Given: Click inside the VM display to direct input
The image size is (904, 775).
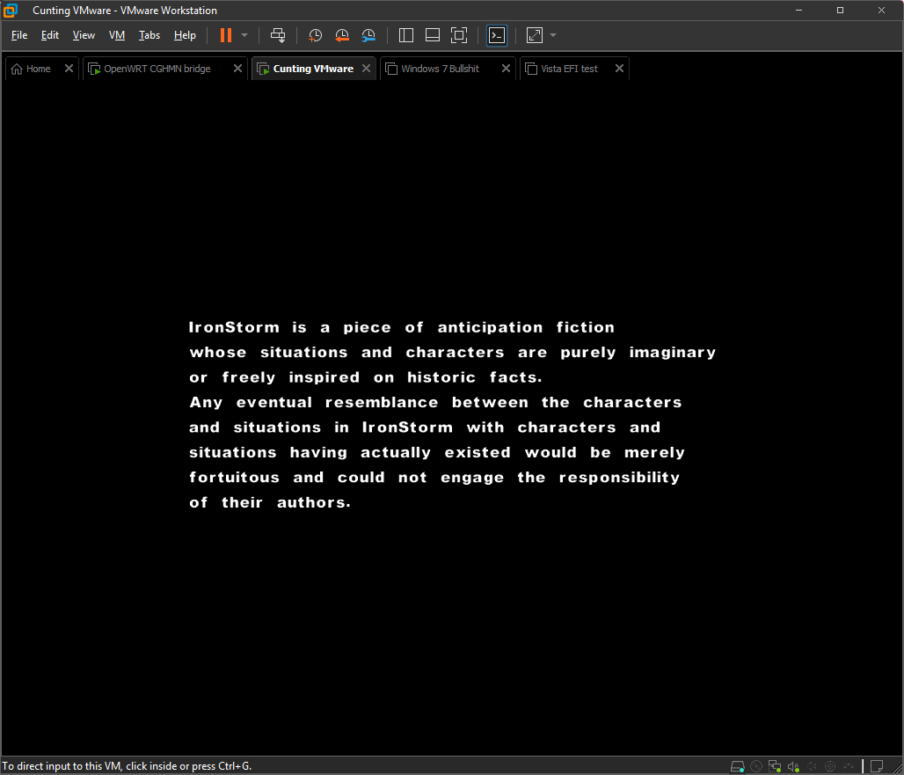Looking at the screenshot, I should pos(451,418).
